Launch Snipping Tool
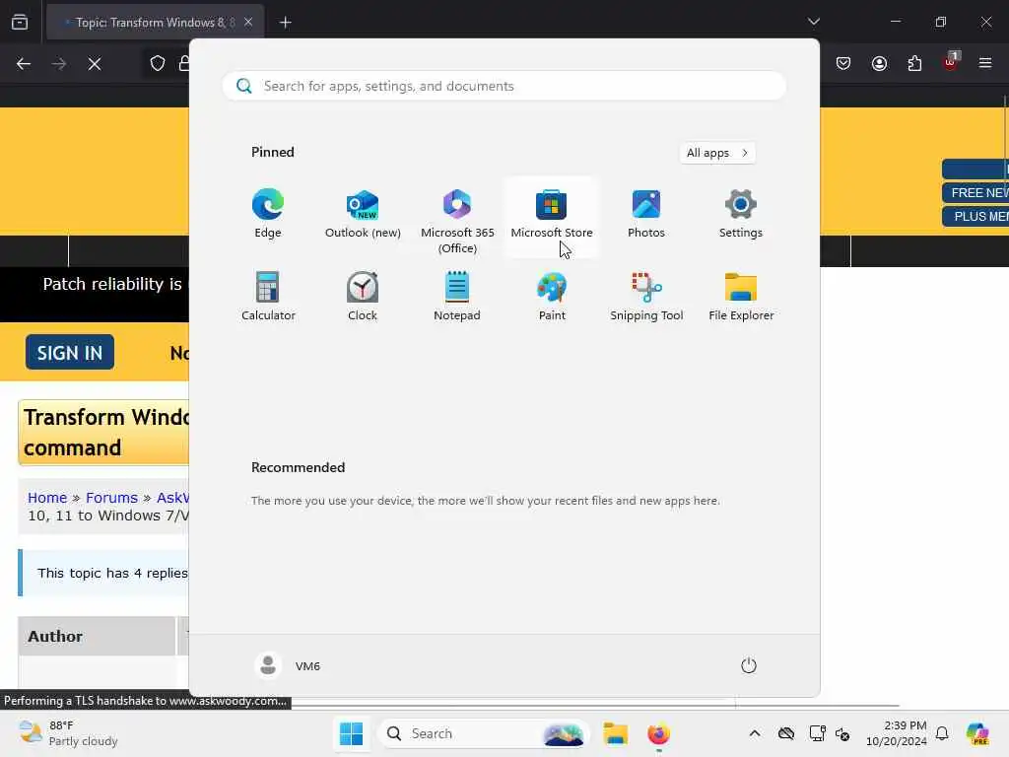Screen dimensions: 1009x757 646,298
